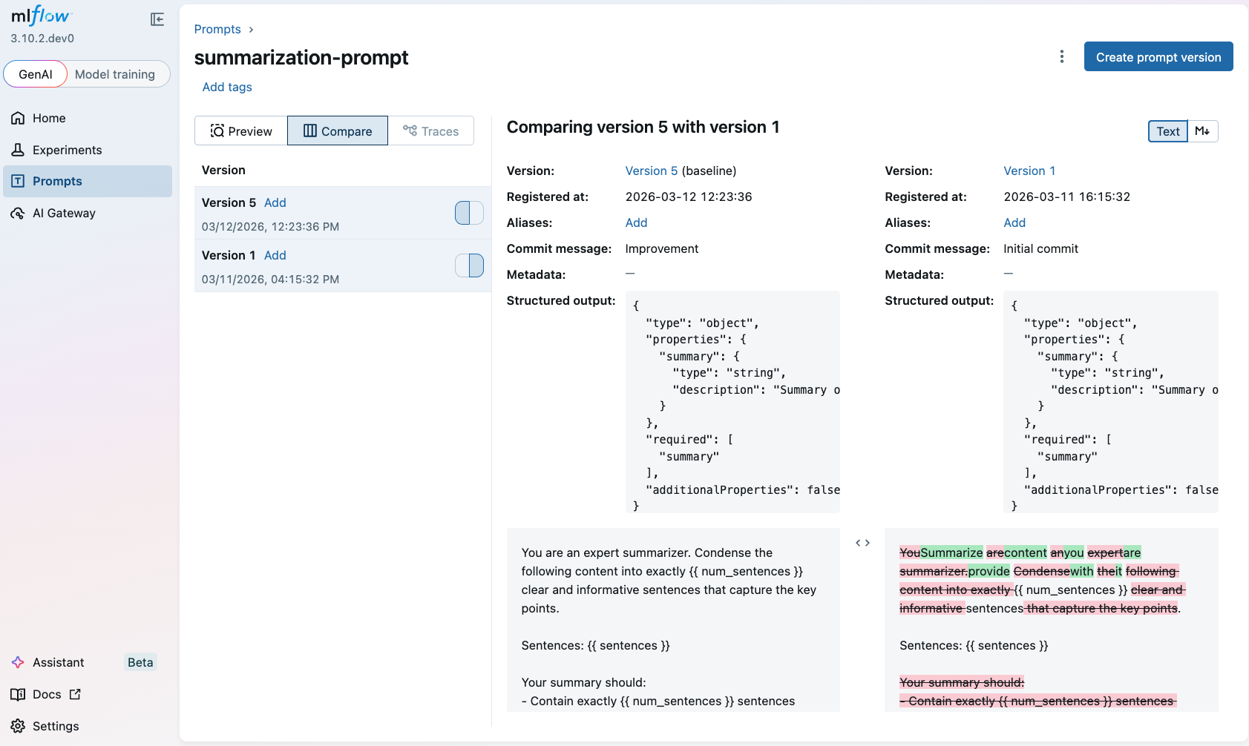Select the Version 5 entry in the list
Image resolution: width=1249 pixels, height=746 pixels.
tap(229, 202)
